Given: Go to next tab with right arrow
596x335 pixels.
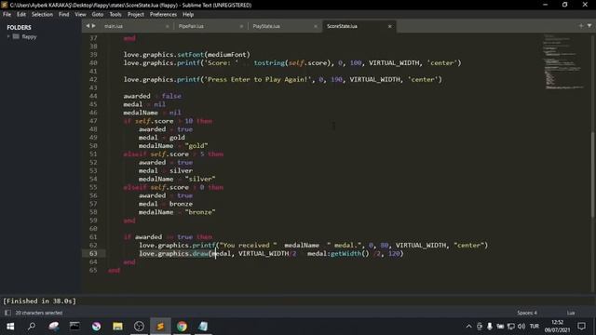Looking at the screenshot, I should pyautogui.click(x=94, y=26).
